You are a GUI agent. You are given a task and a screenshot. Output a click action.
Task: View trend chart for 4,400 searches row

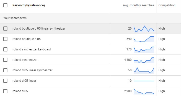(144, 60)
